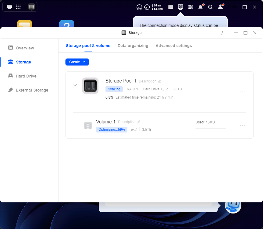Click the search magnifier icon

[x=210, y=7]
